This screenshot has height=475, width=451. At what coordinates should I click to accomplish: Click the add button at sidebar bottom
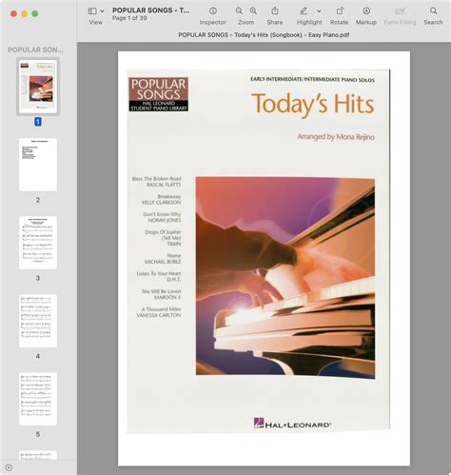coord(9,467)
